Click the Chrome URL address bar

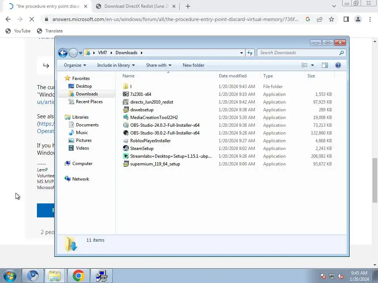(175, 19)
